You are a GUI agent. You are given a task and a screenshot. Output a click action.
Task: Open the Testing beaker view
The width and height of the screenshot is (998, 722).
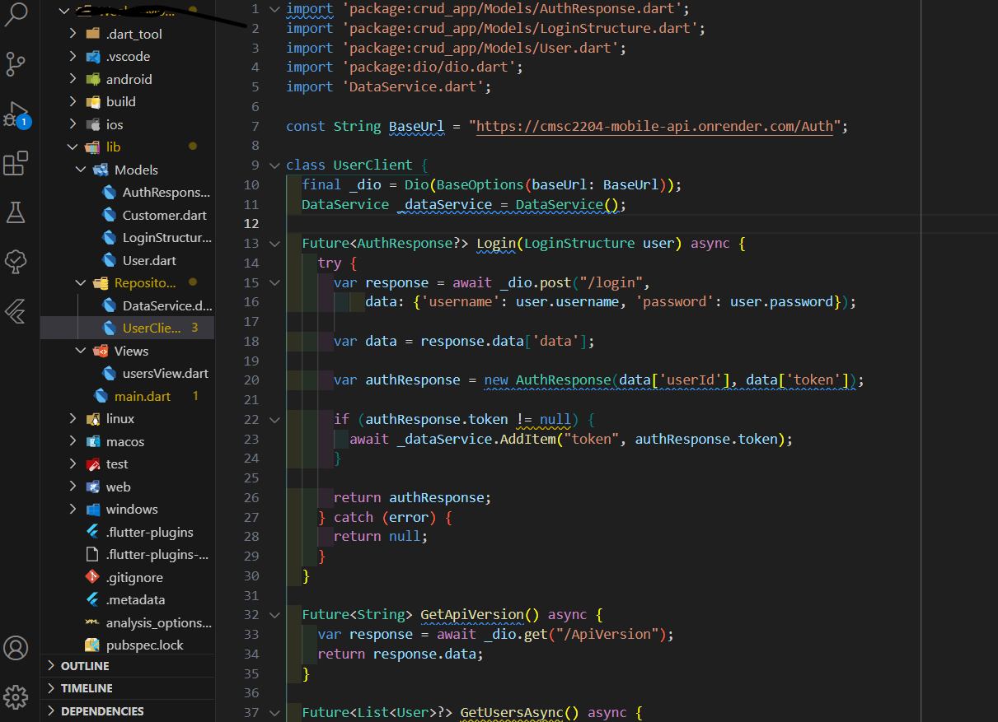coord(16,212)
